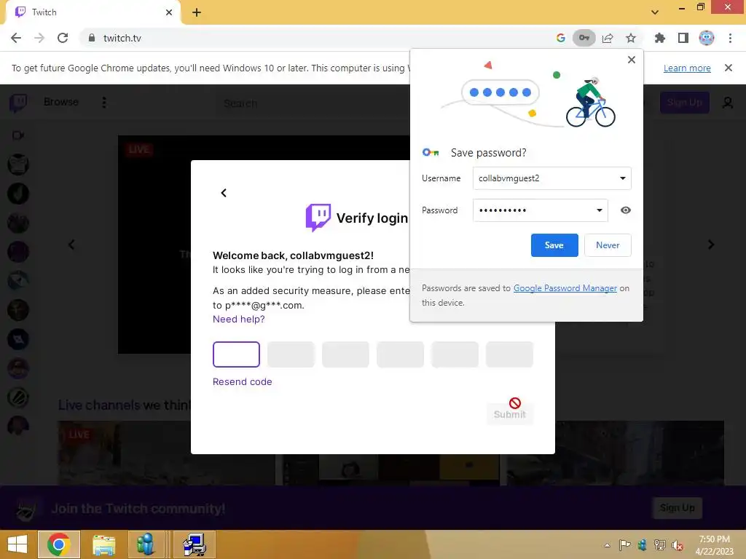Click the Username field collabvmguest2

[x=552, y=178]
